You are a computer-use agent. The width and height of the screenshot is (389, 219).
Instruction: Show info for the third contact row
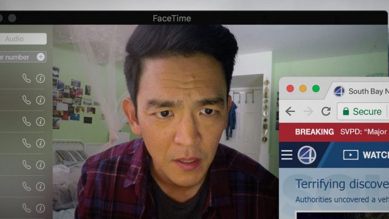point(41,122)
